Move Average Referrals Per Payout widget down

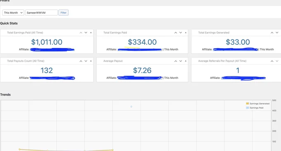point(277,61)
